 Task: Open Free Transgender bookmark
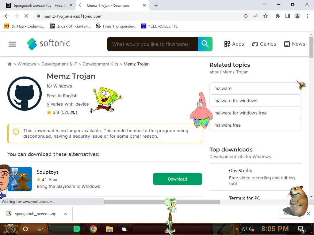point(116,26)
